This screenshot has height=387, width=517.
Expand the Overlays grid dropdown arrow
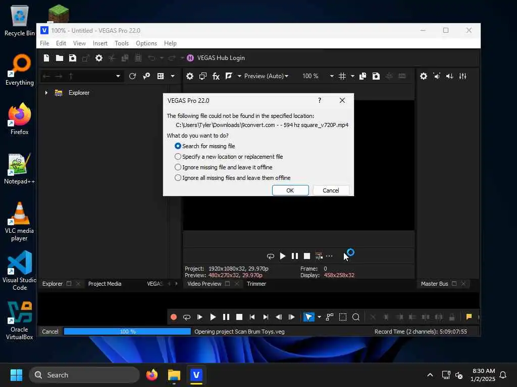click(x=352, y=77)
